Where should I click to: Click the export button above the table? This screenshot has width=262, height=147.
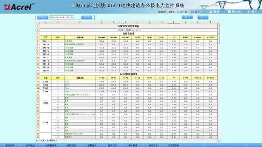click(x=187, y=17)
